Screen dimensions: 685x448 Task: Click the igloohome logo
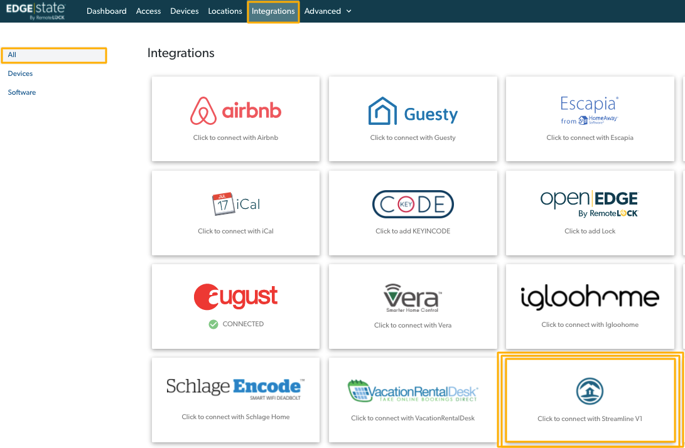590,297
